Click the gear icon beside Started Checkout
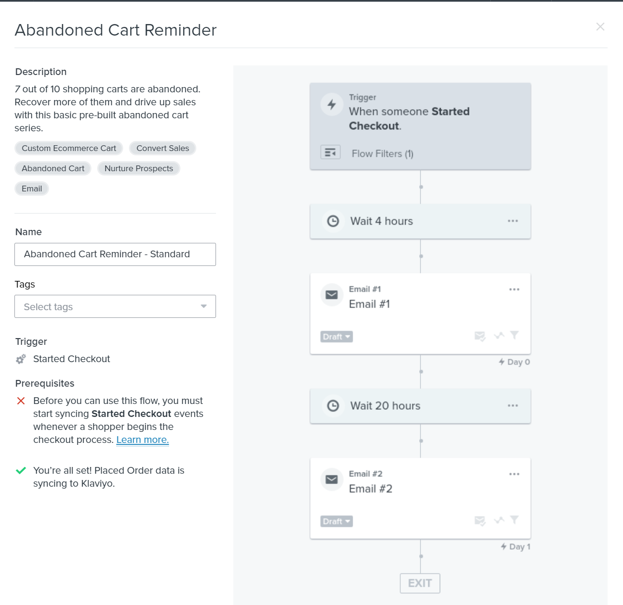Screen dimensions: 623x605 point(20,359)
